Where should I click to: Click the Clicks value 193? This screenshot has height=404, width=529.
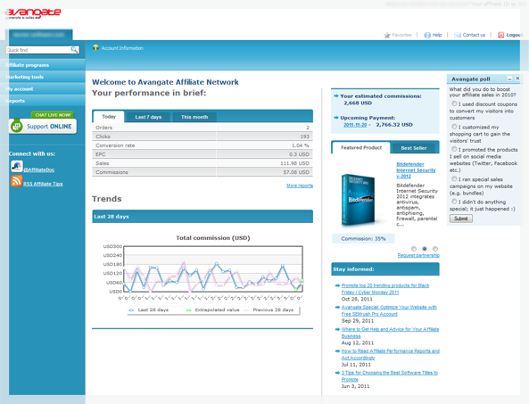[x=305, y=136]
